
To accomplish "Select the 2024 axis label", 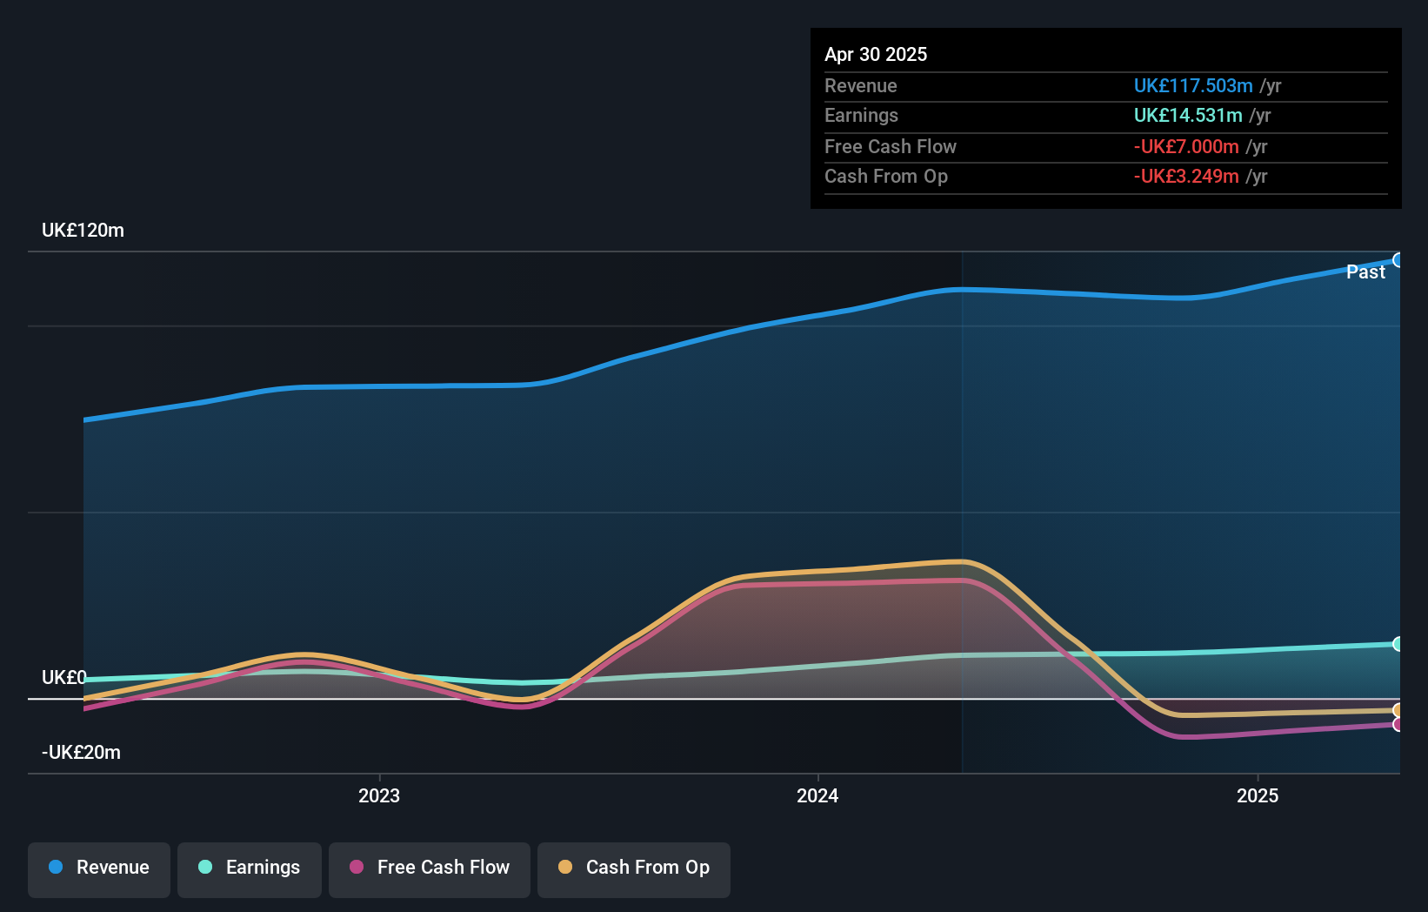I will [x=817, y=795].
